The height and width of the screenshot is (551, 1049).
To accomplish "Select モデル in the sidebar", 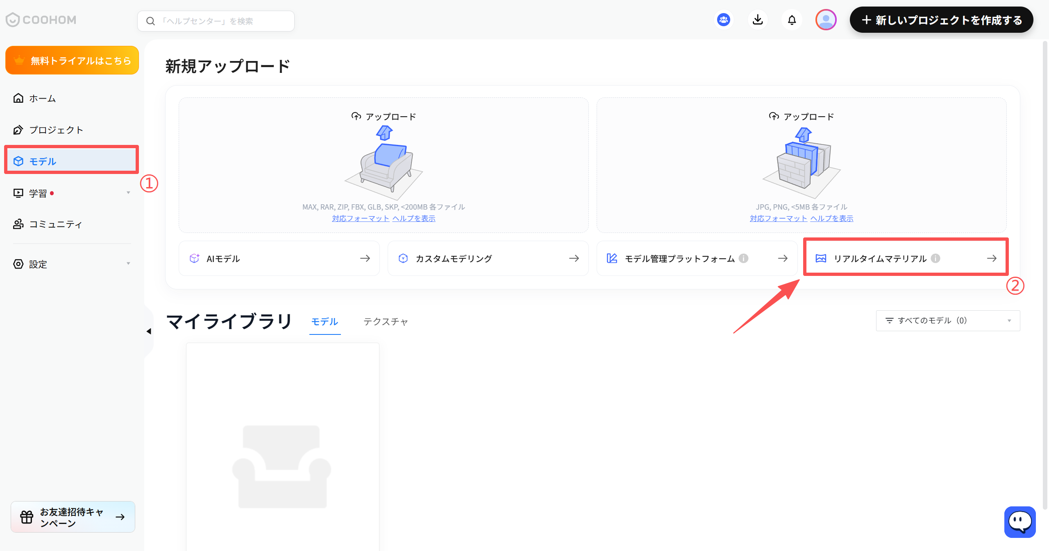I will tap(72, 161).
